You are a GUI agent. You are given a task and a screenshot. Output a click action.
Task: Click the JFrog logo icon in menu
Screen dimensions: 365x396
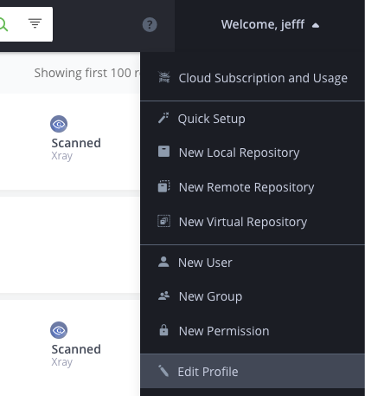[164, 77]
